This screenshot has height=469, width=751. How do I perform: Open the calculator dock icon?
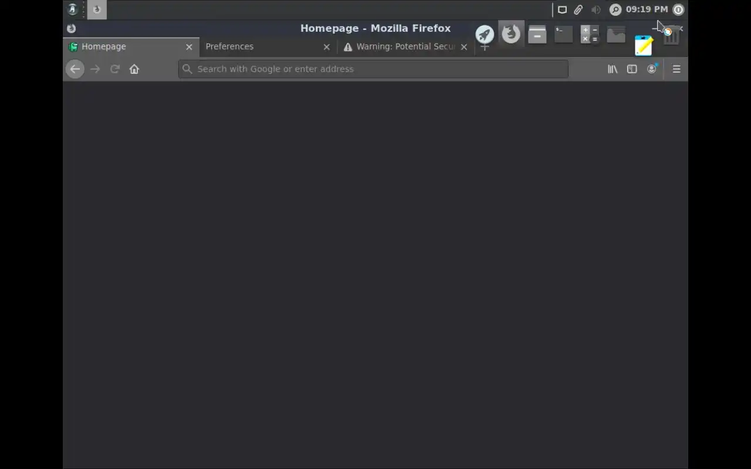tap(590, 34)
